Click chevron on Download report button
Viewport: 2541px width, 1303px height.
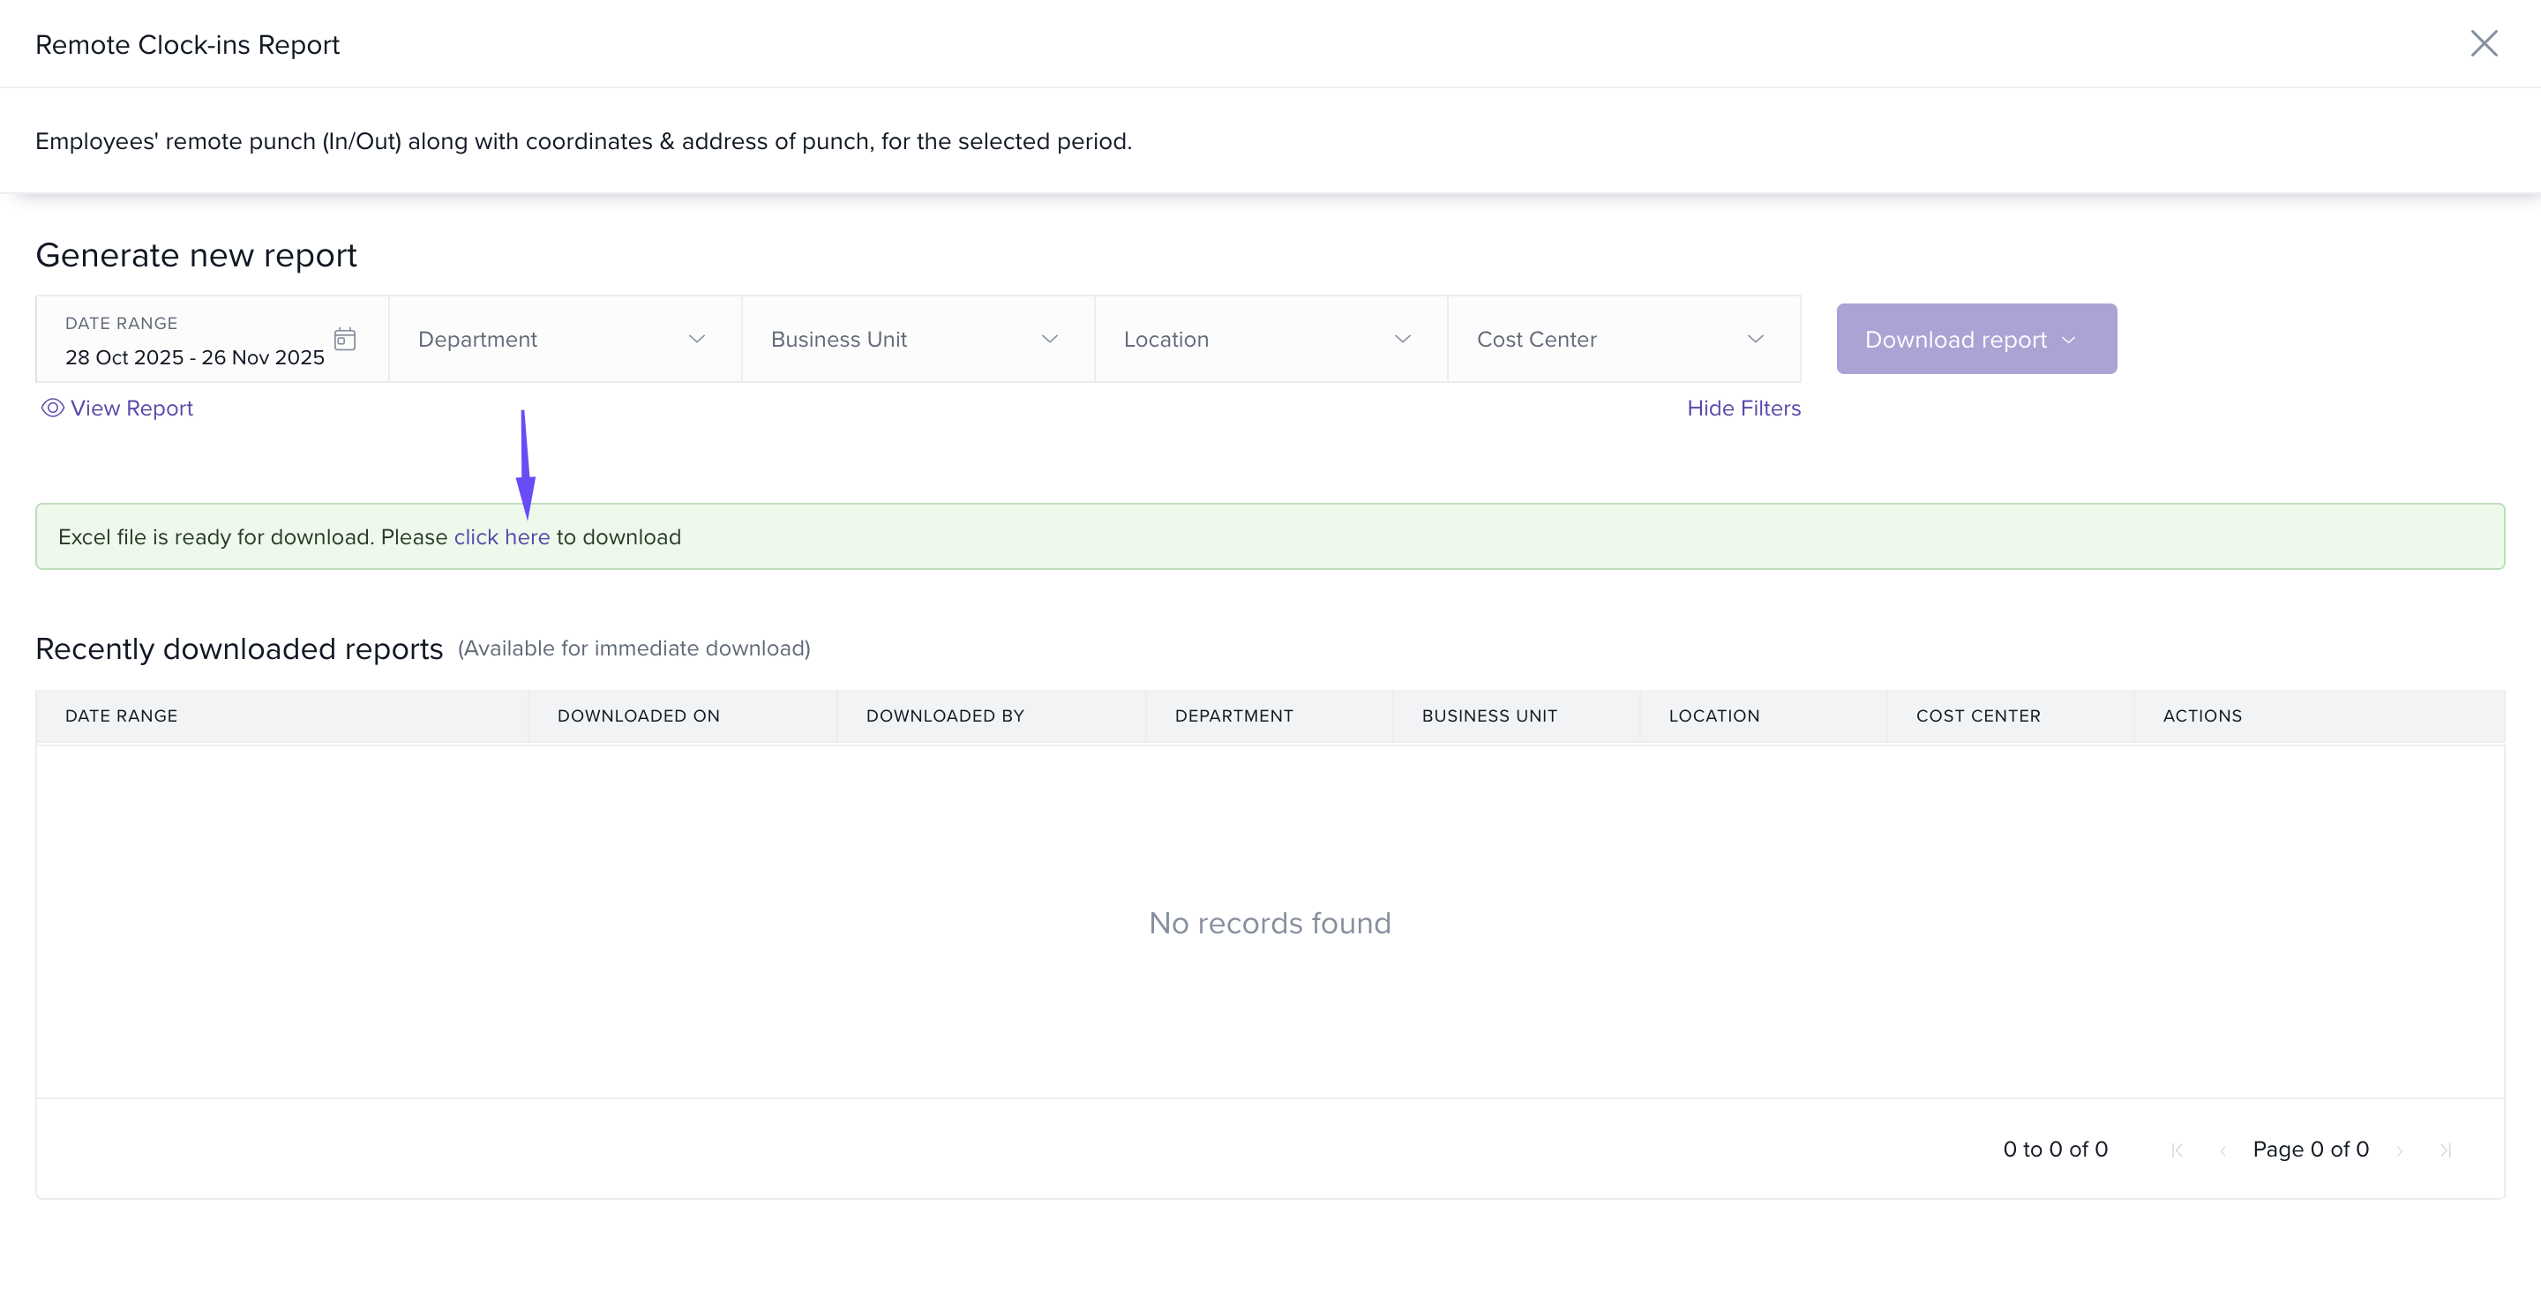click(x=2070, y=341)
